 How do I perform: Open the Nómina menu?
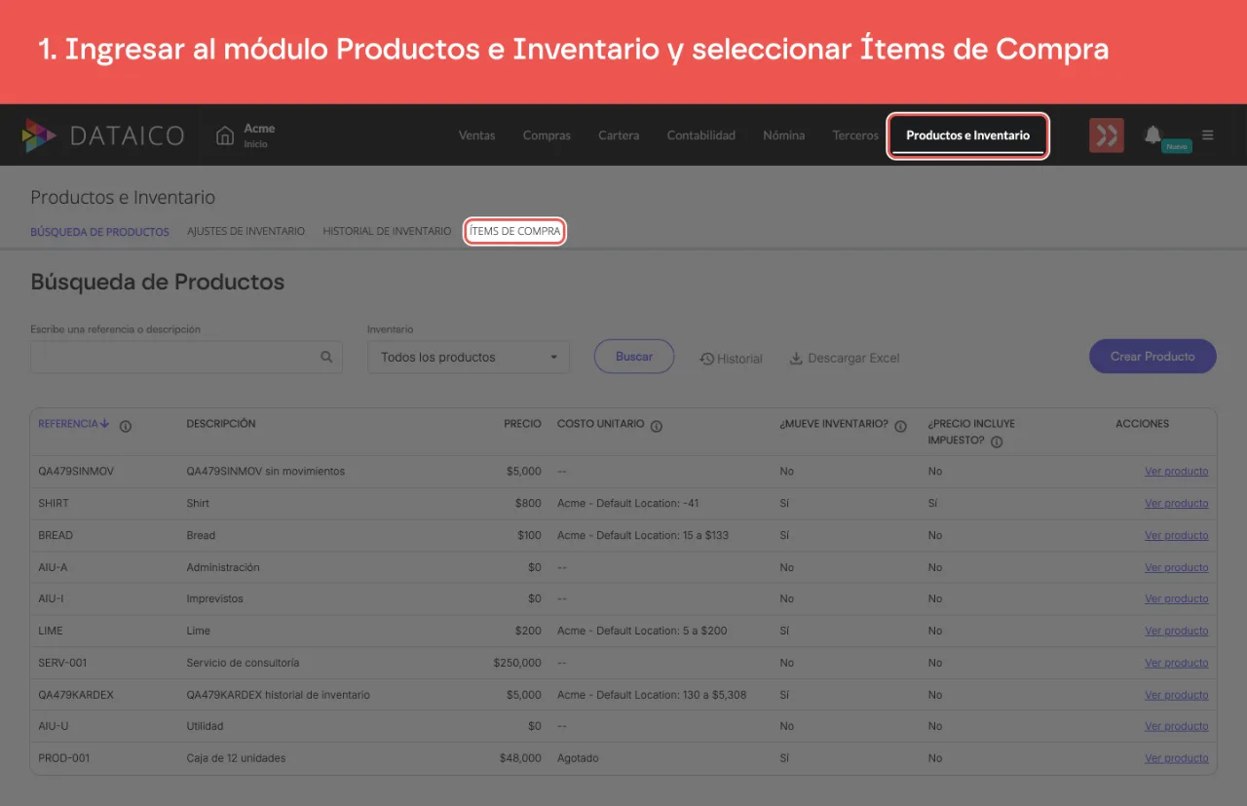pyautogui.click(x=784, y=135)
